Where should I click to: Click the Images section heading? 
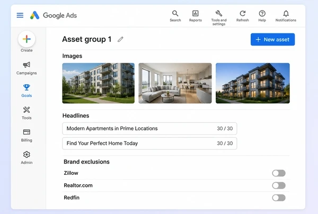72,56
